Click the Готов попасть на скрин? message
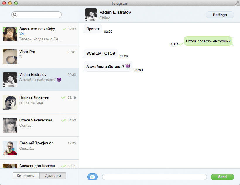 point(208,41)
